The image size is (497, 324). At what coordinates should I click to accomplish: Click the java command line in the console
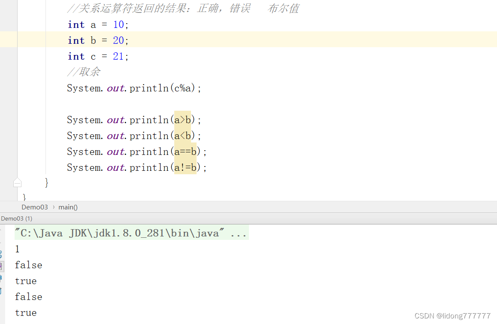pos(131,233)
